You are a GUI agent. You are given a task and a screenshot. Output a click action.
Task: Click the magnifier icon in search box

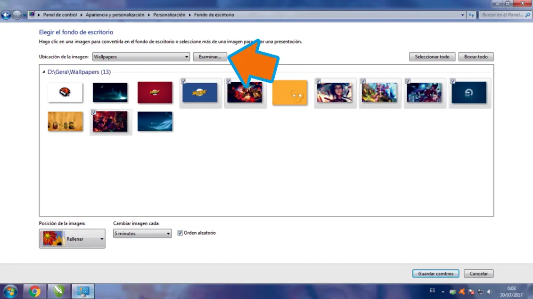click(527, 15)
